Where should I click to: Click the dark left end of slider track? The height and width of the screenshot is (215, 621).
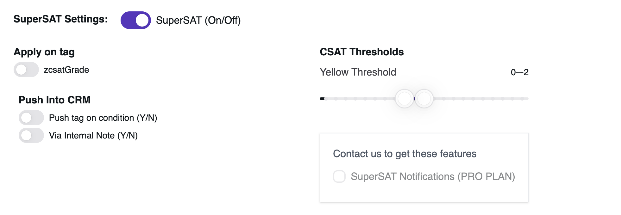point(322,99)
